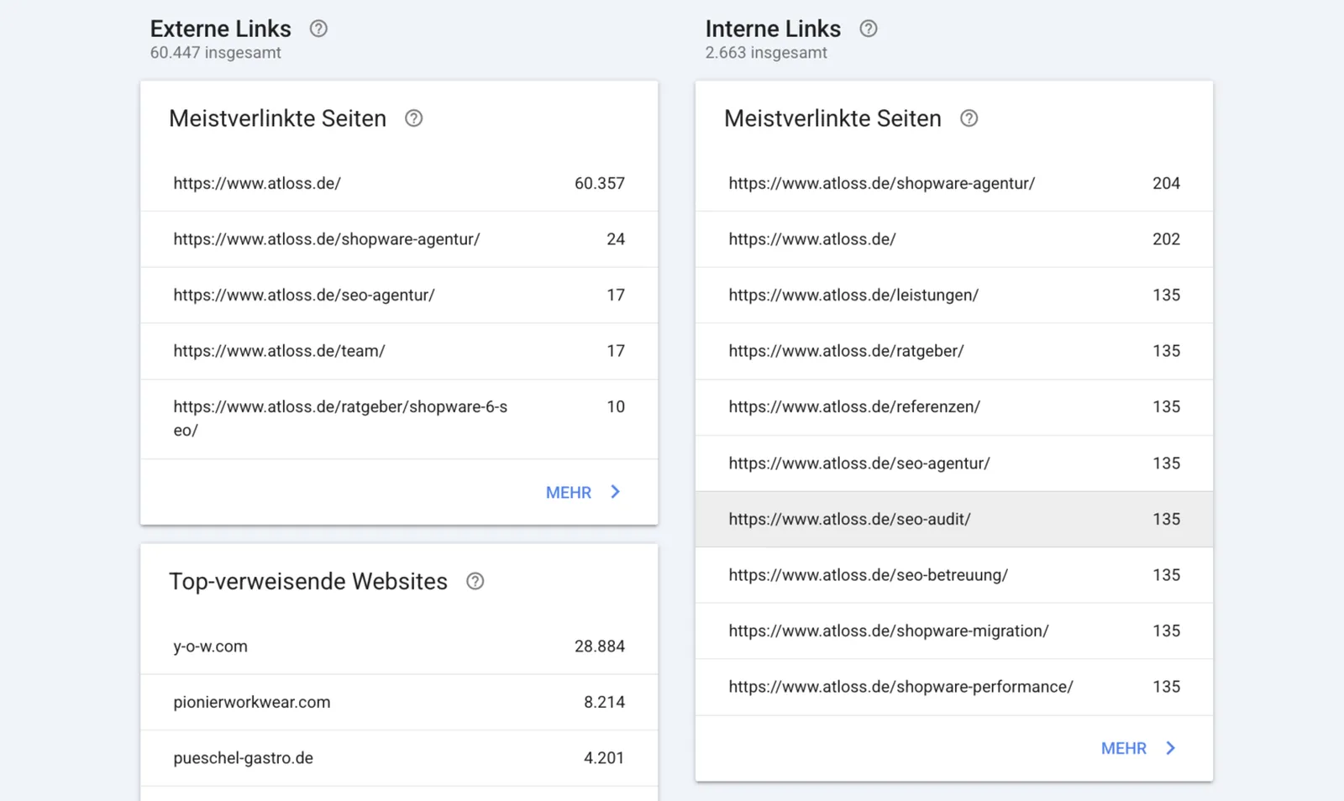Expand chevron arrow next to internal MEHR
The width and height of the screenshot is (1344, 801).
1171,747
